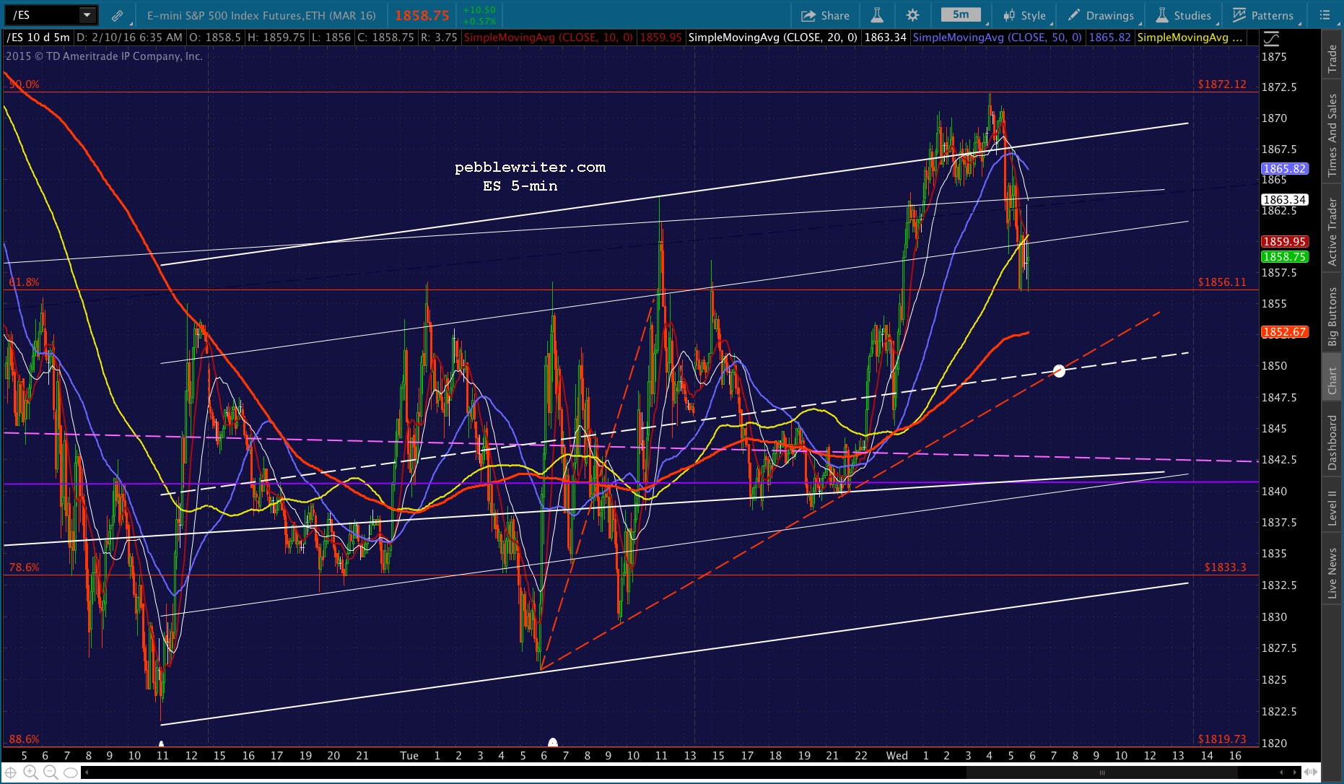The width and height of the screenshot is (1344, 784).
Task: Click the D: 2/10/16 6:35 AM date readout
Action: click(129, 38)
